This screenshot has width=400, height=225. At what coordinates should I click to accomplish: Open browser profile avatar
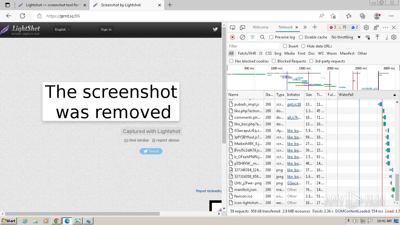(377, 16)
